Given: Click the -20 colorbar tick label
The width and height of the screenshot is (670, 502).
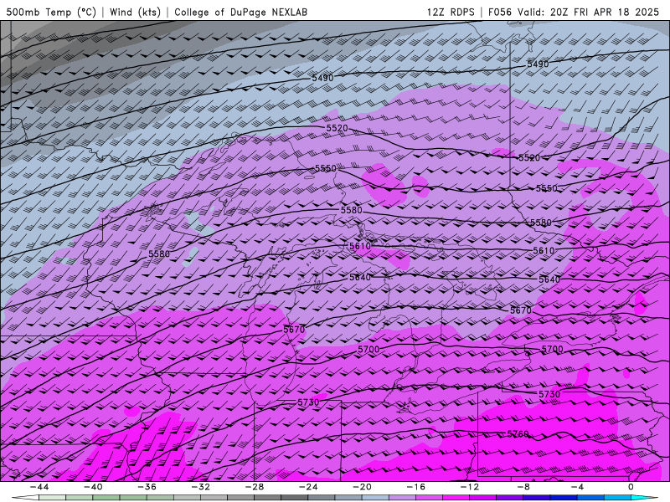Looking at the screenshot, I should click(x=362, y=487).
